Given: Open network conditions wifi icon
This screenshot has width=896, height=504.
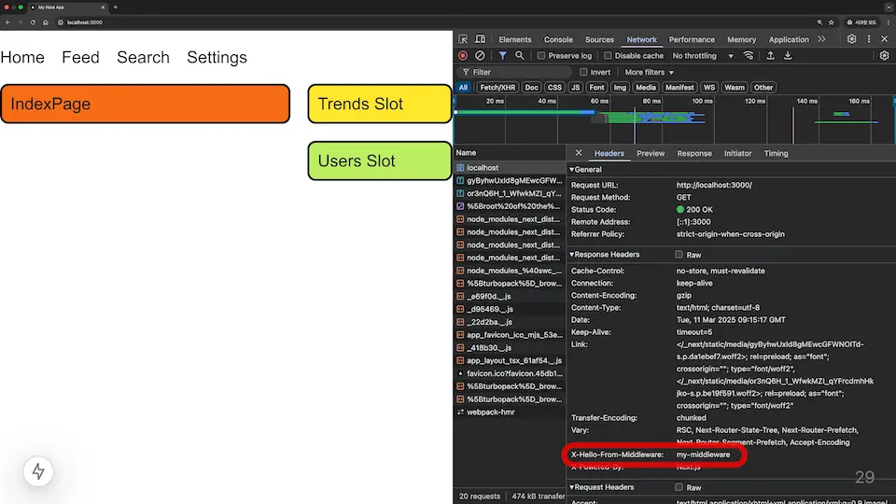Looking at the screenshot, I should tap(748, 55).
